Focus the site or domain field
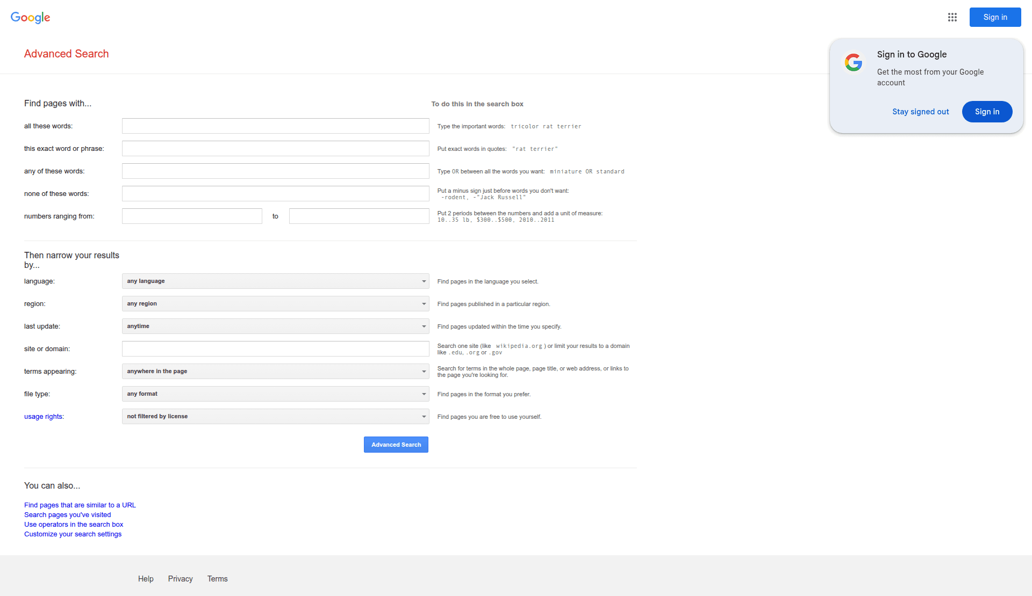Screen dimensions: 1032x596 [x=275, y=349]
